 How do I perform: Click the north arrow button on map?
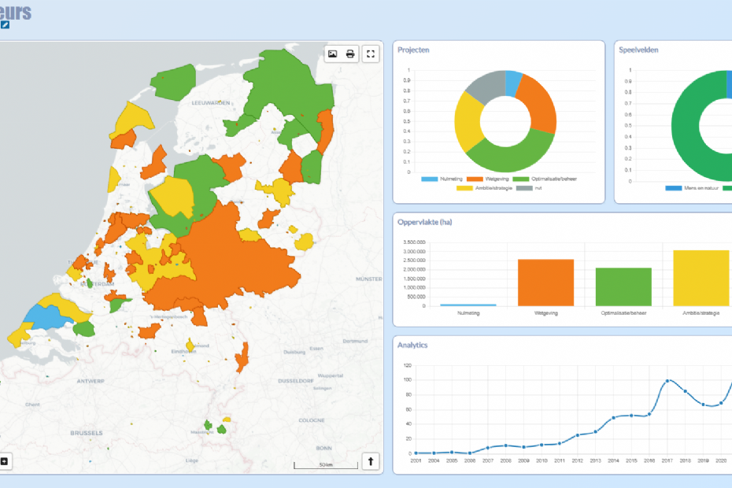coord(372,462)
